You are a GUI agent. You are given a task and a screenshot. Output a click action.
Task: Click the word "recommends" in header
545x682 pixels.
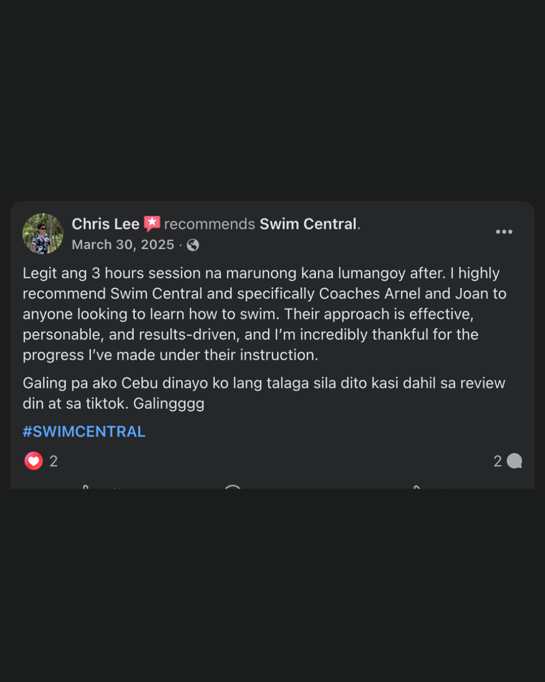pos(209,224)
